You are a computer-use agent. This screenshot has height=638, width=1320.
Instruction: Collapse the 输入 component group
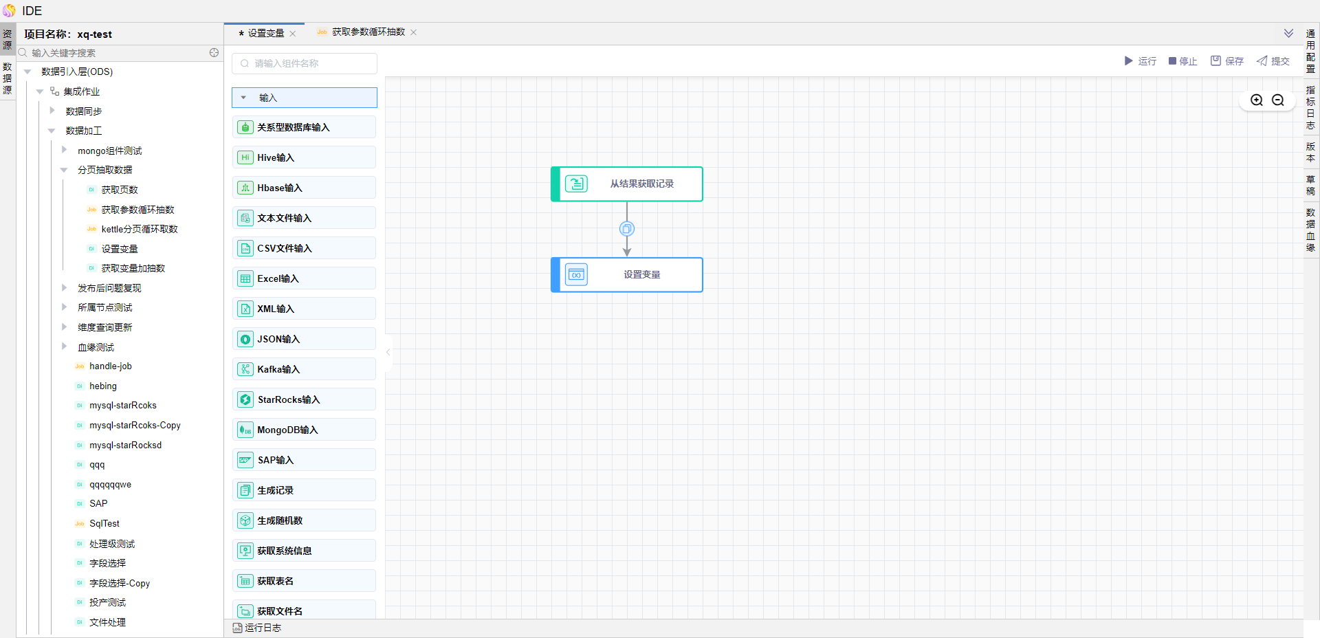pos(244,98)
